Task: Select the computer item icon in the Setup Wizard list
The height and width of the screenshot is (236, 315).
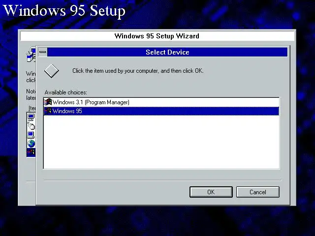Action: click(31, 135)
